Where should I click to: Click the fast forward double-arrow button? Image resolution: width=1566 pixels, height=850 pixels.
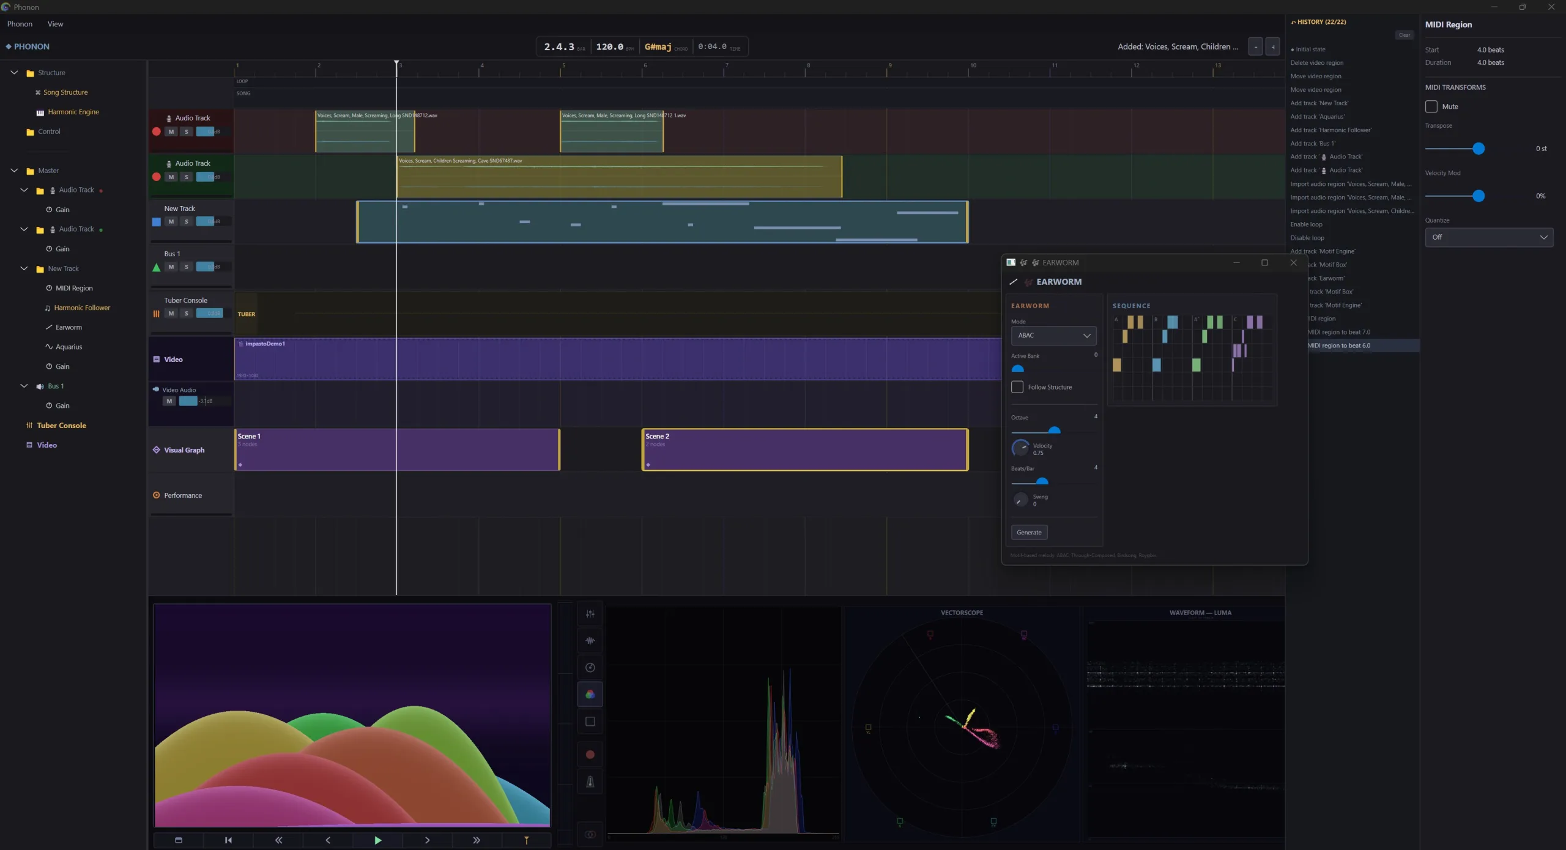click(x=477, y=840)
